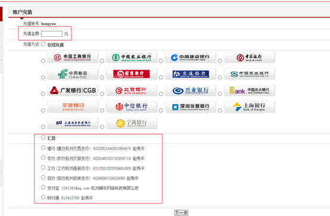Choose the 财付通 remittance radio option
This screenshot has height=216, width=330.
43,198
